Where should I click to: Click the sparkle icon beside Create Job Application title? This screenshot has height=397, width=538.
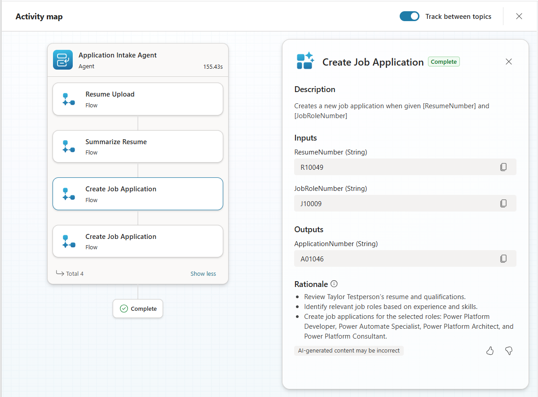tap(305, 61)
